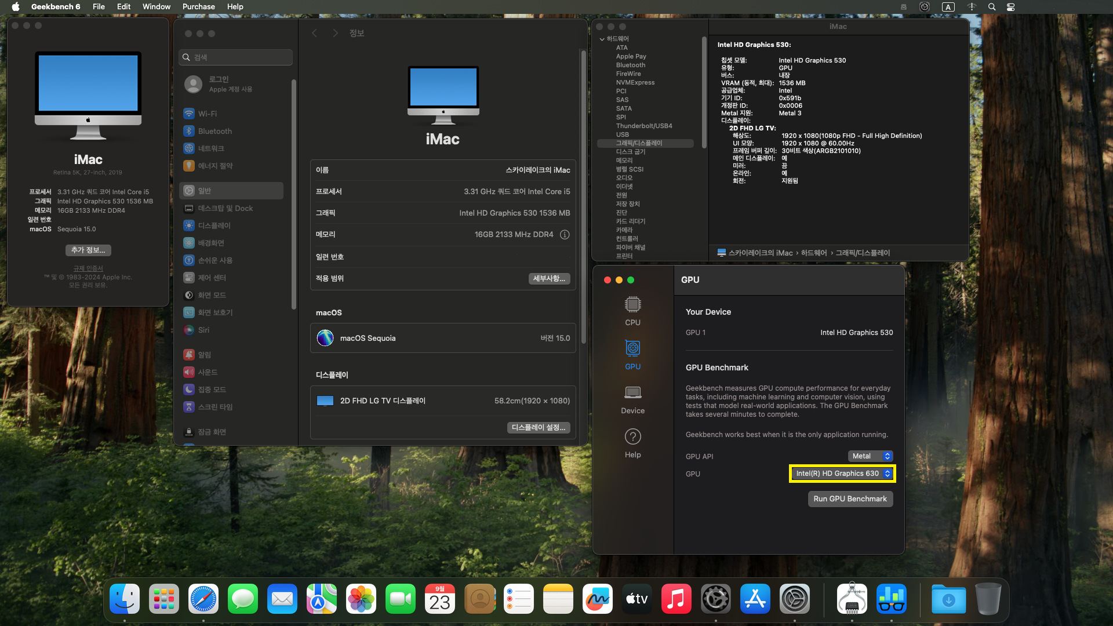Image resolution: width=1113 pixels, height=626 pixels.
Task: Click the 이름 row showing 스카이레이크의 iMac
Action: pos(443,170)
